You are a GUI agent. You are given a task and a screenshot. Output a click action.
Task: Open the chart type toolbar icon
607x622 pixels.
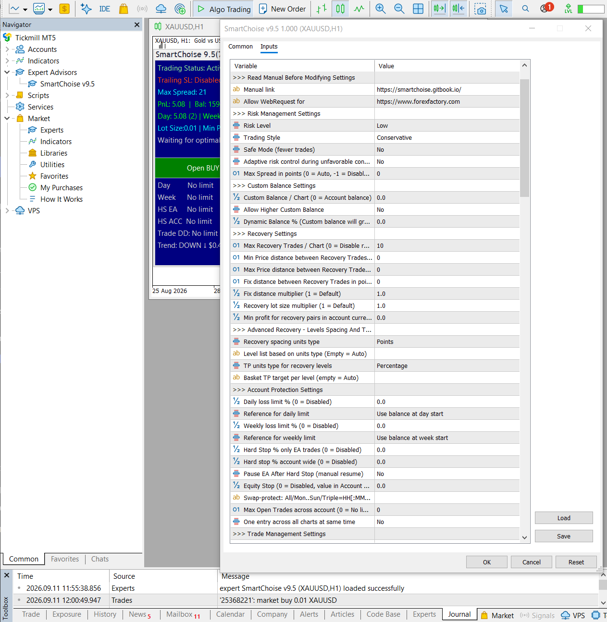coord(14,9)
